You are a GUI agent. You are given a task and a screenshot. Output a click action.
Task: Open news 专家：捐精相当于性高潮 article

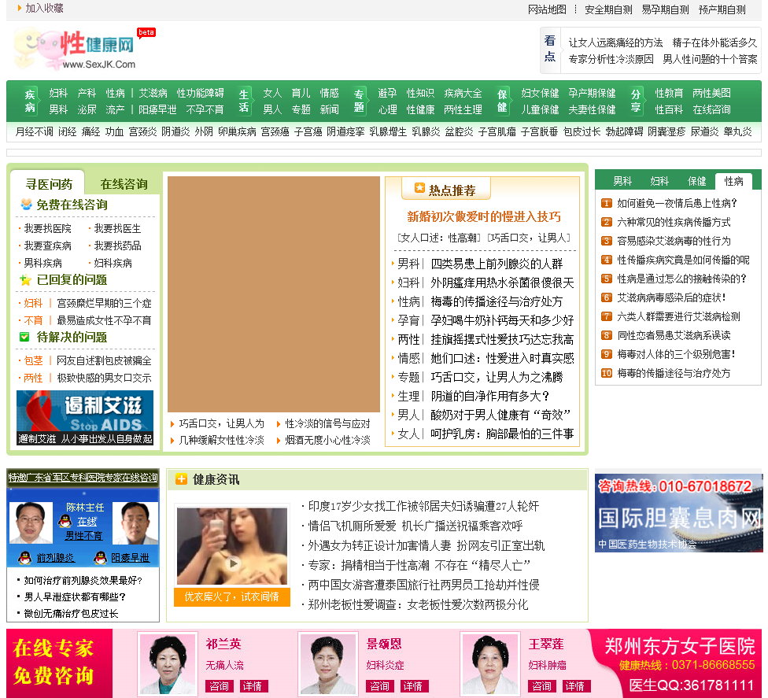[x=419, y=565]
